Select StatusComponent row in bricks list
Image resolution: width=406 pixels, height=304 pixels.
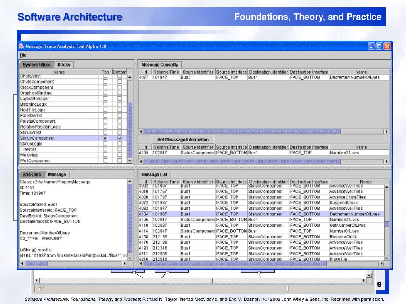coord(73,138)
